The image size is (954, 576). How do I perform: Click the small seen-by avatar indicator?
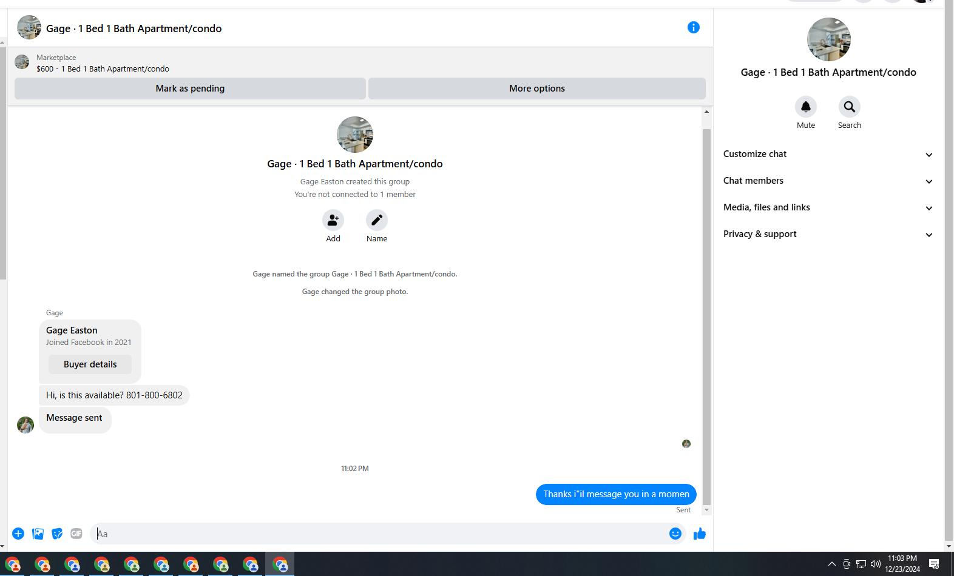686,444
